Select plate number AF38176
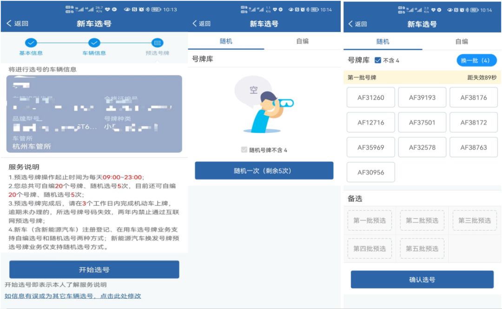 point(474,97)
